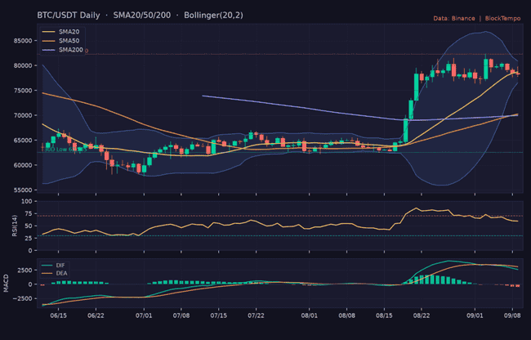Click the 09/01 date label

tap(475, 315)
